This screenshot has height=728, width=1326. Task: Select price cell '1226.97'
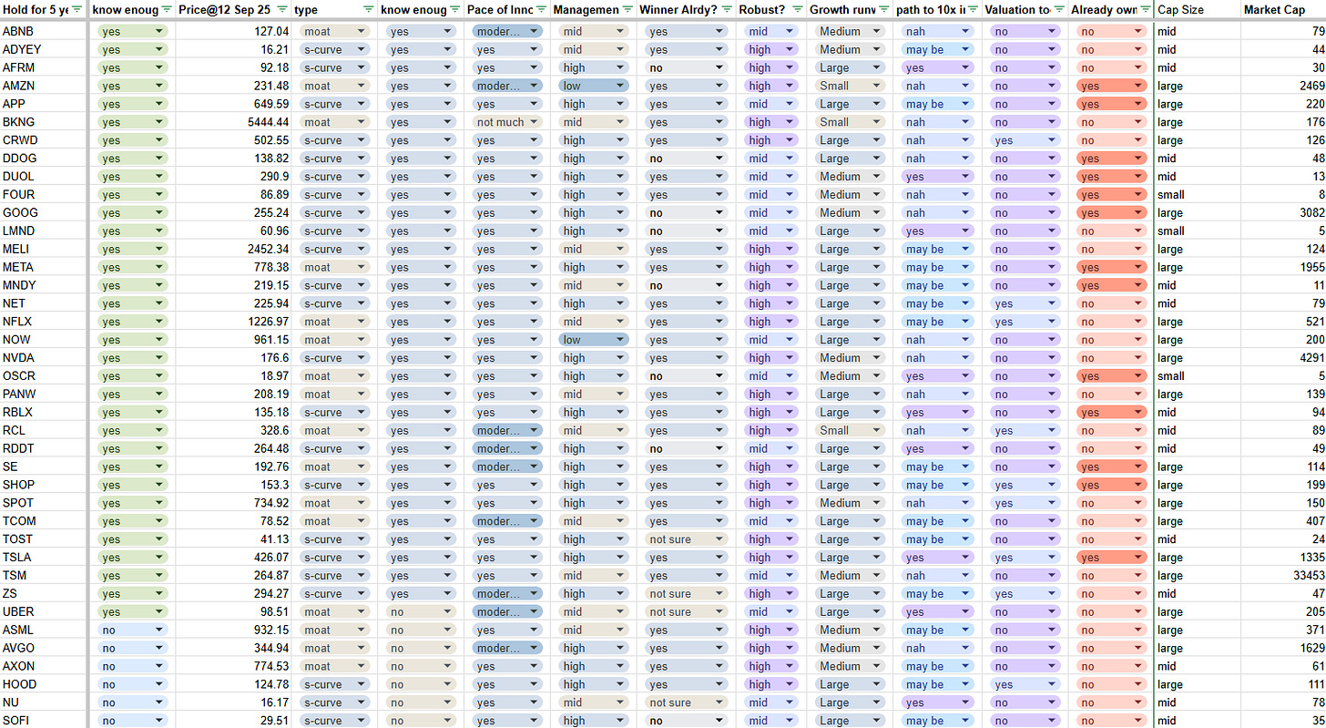click(233, 322)
